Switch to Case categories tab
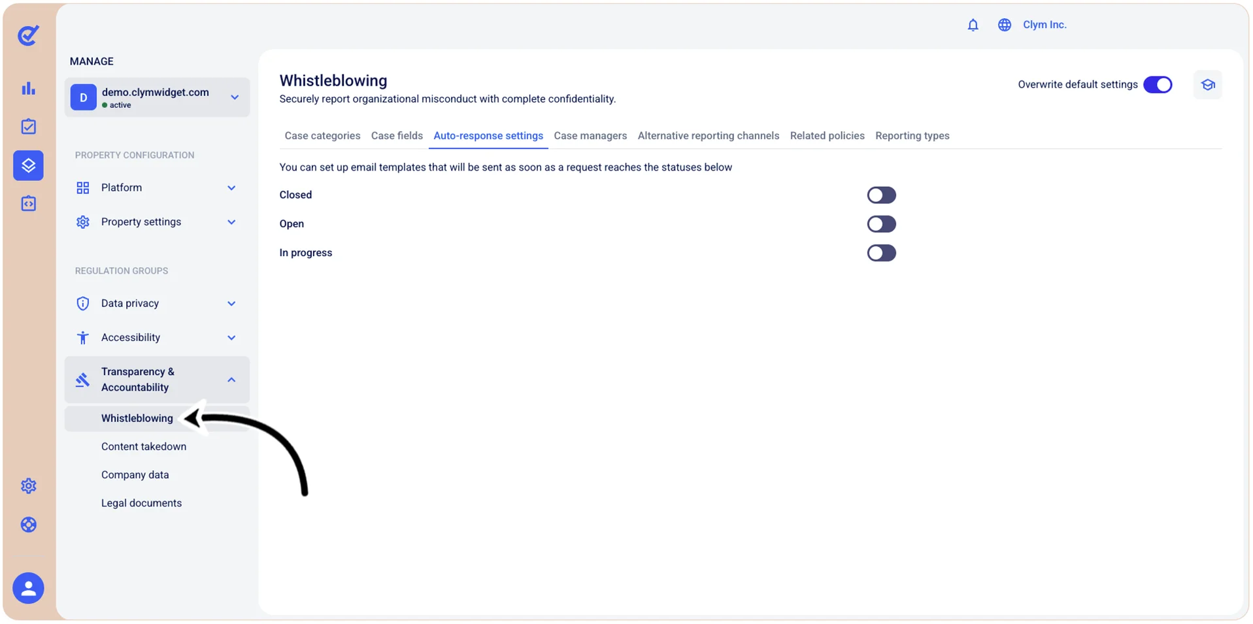 click(322, 136)
